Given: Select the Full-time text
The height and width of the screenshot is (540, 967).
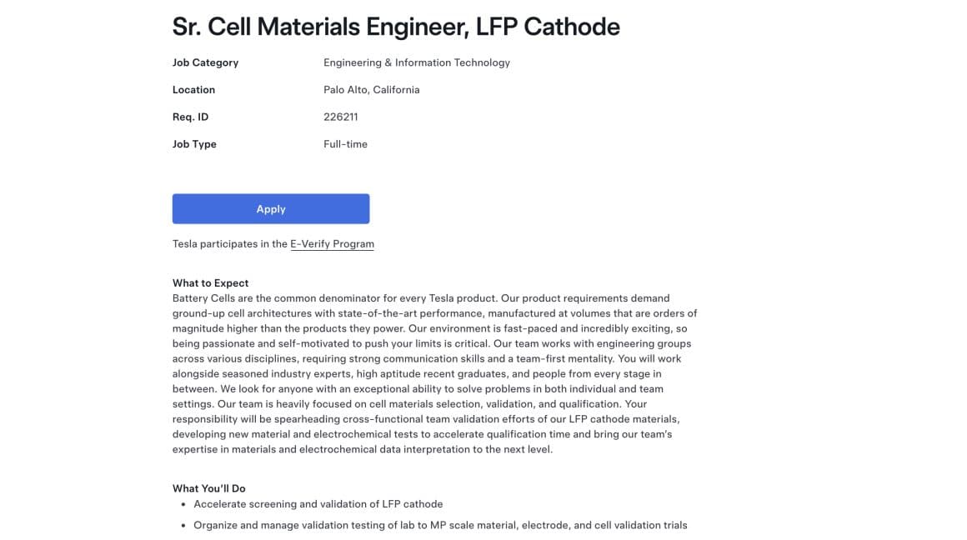Looking at the screenshot, I should (x=345, y=143).
